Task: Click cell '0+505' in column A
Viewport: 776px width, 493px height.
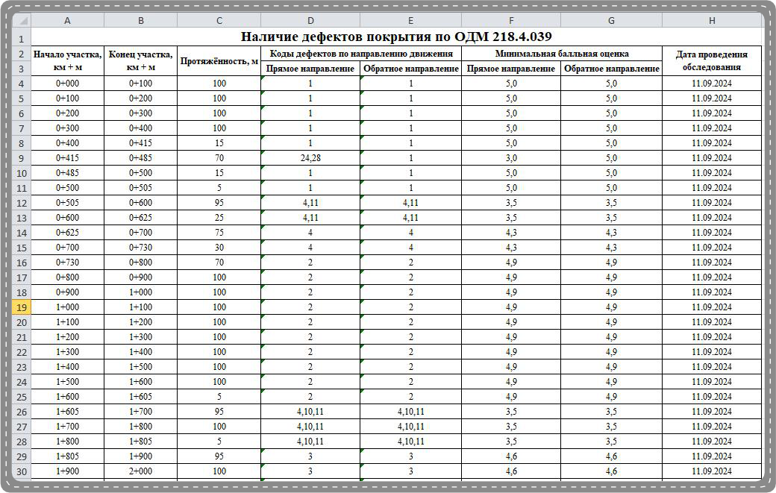Action: [x=67, y=203]
